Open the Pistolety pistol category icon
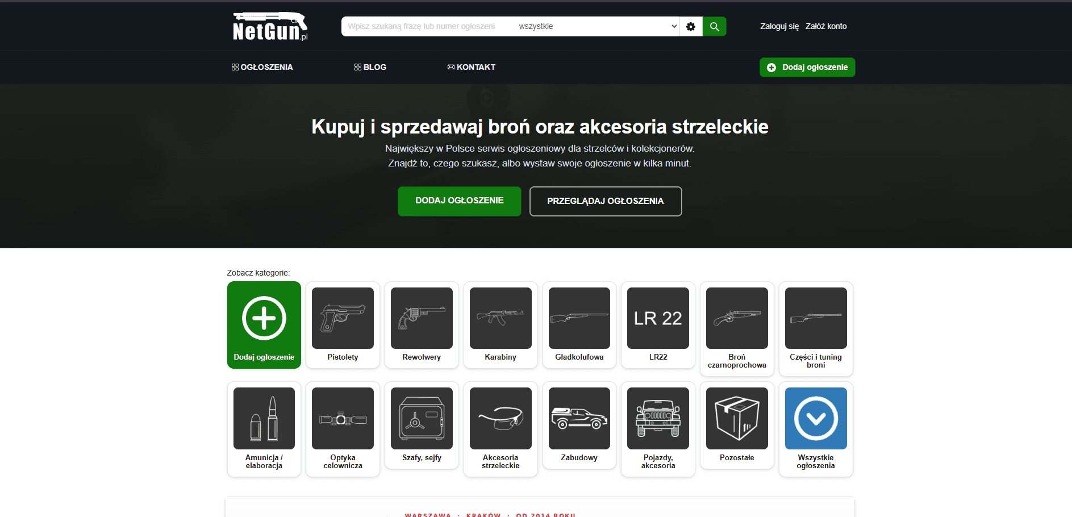Viewport: 1072px width, 517px height. tap(343, 318)
